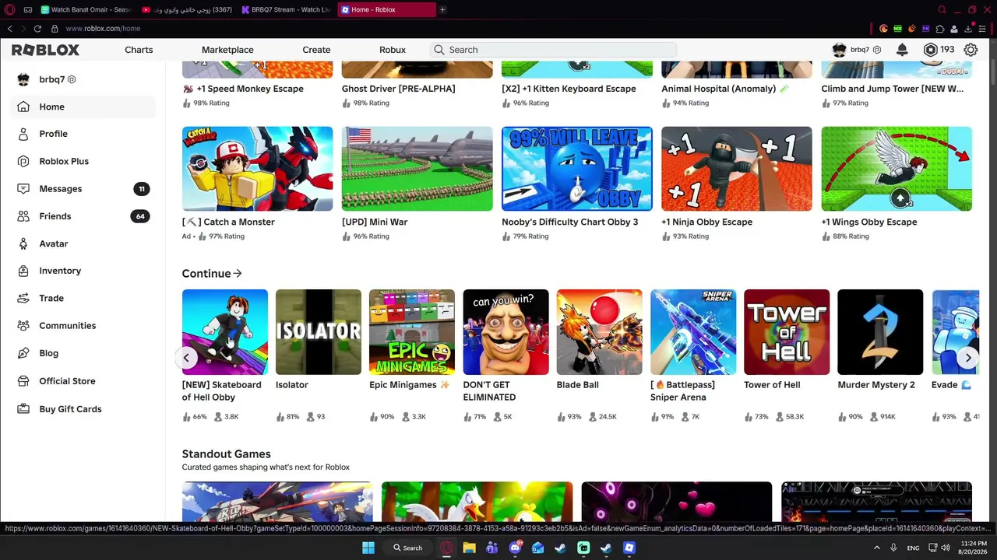Open the Tower of Hell thumbnail
Screen dimensions: 997x560
(x=787, y=332)
